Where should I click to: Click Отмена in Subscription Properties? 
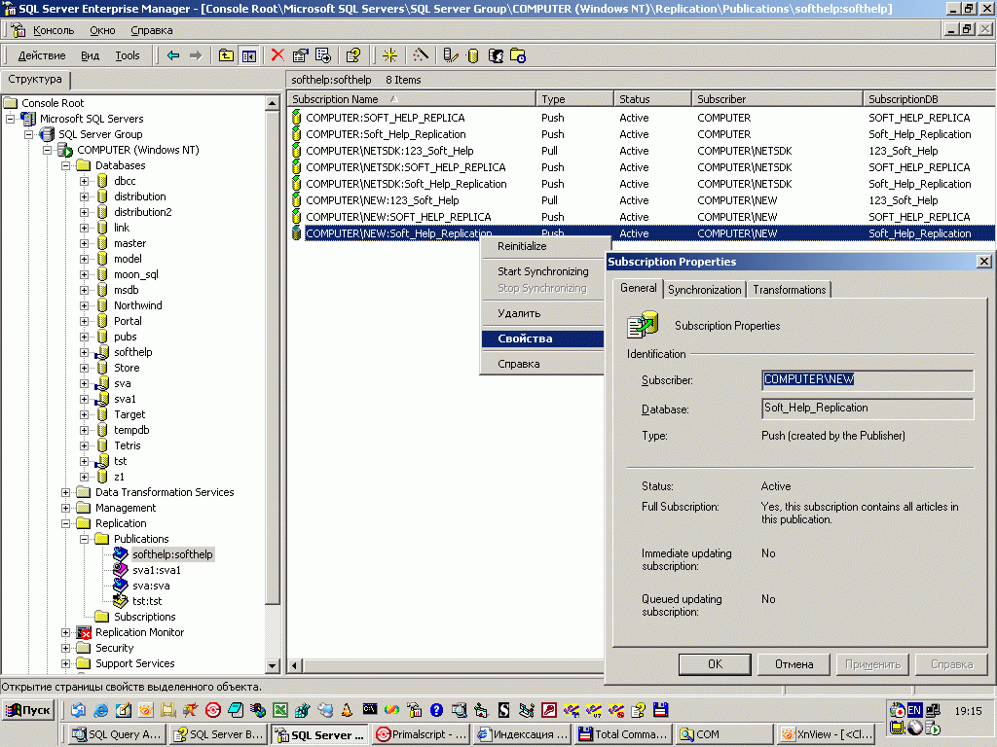pos(794,664)
